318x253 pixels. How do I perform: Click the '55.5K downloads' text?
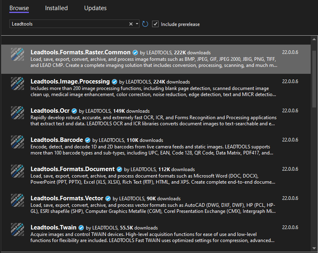[139, 228]
